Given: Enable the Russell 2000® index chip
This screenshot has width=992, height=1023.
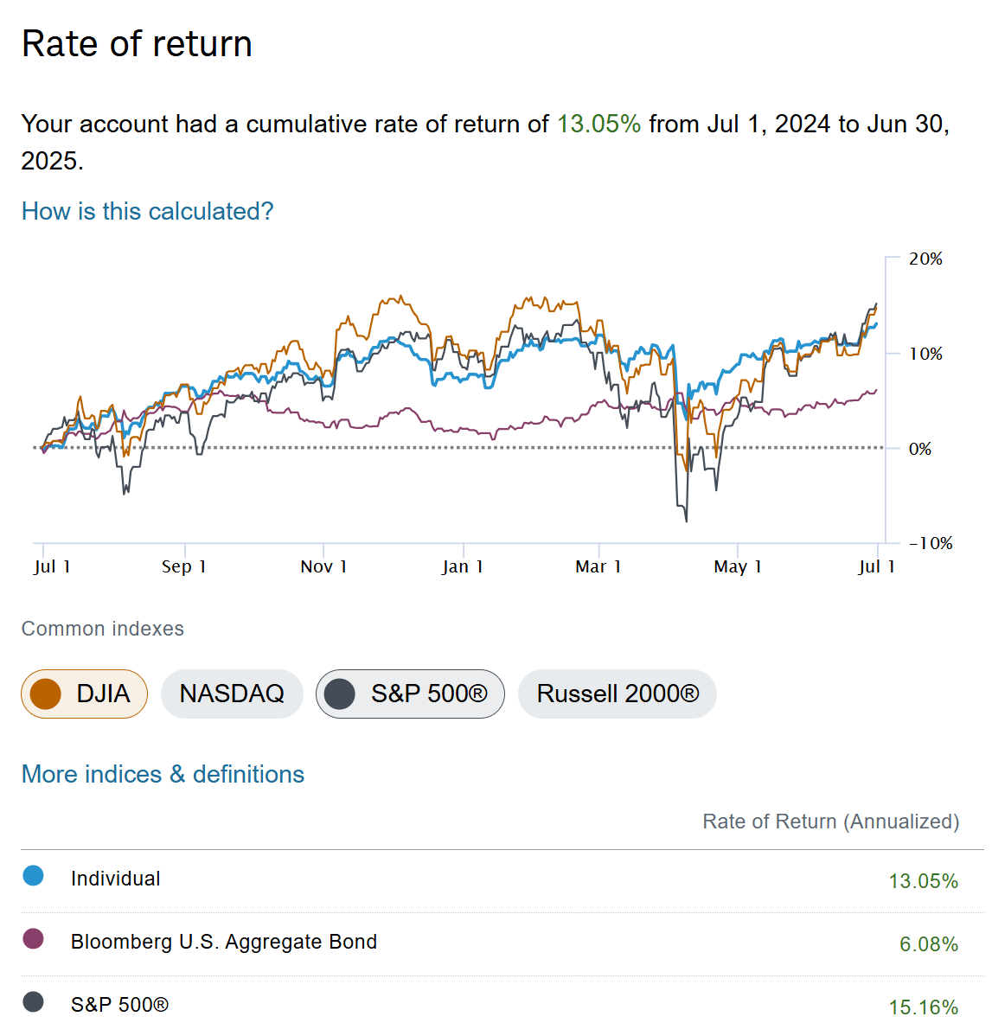Looking at the screenshot, I should (618, 694).
